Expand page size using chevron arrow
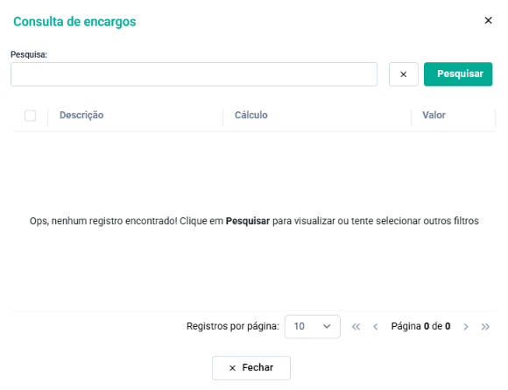Viewport: 508px width, 390px height. 327,326
